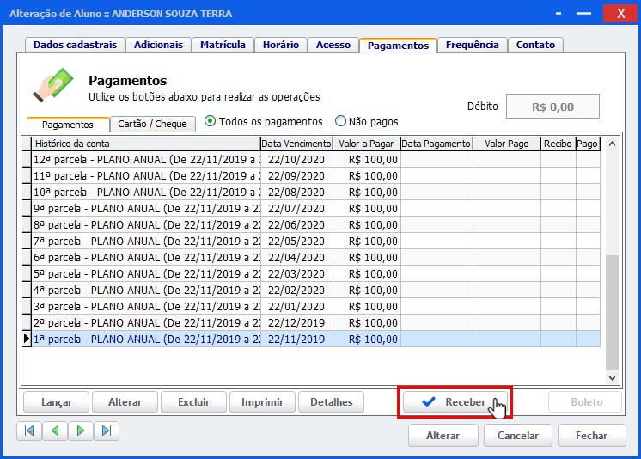Click the Receber button

tap(455, 402)
